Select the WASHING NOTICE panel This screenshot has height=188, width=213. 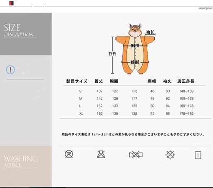click(x=26, y=166)
